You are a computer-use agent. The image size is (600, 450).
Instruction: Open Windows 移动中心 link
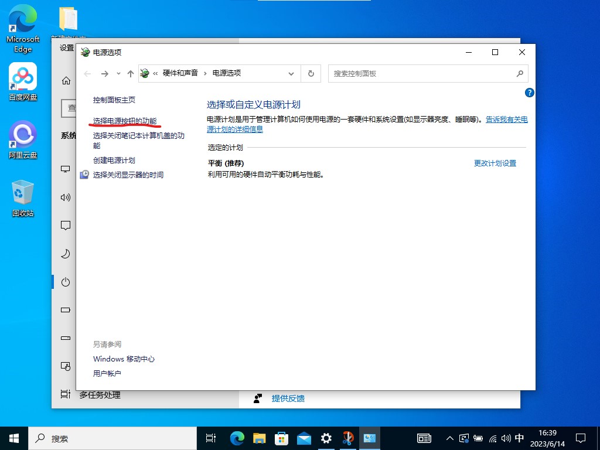point(124,359)
